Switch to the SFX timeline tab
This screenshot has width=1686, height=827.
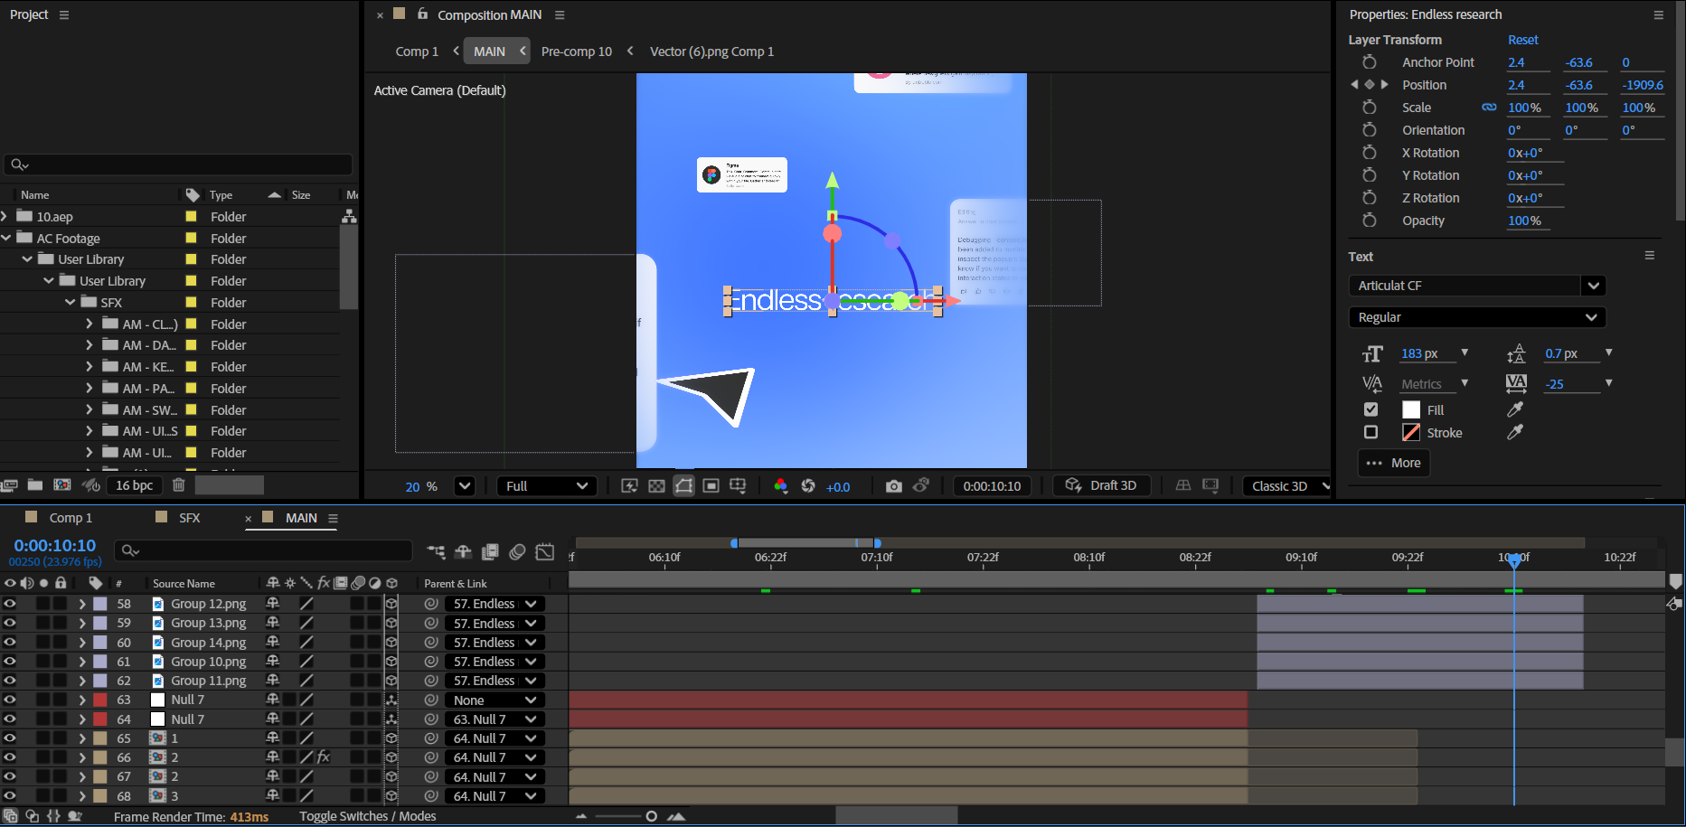point(189,518)
